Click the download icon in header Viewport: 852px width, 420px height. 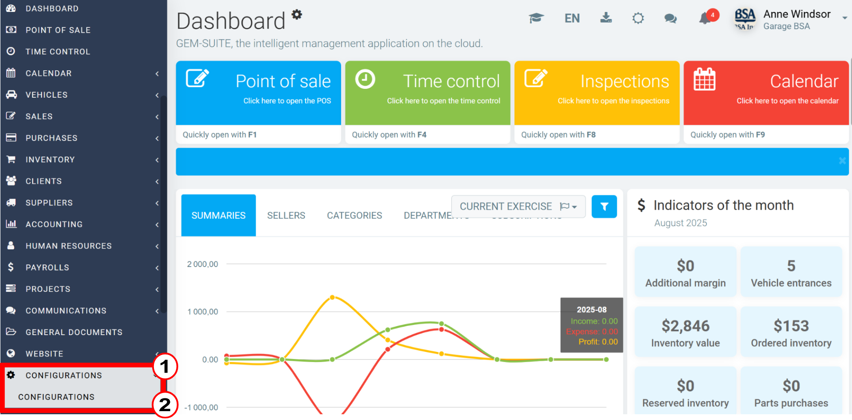pyautogui.click(x=606, y=18)
